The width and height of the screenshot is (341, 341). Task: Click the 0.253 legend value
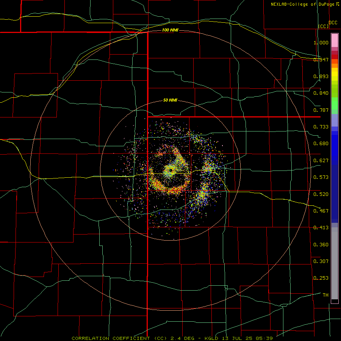coord(321,278)
